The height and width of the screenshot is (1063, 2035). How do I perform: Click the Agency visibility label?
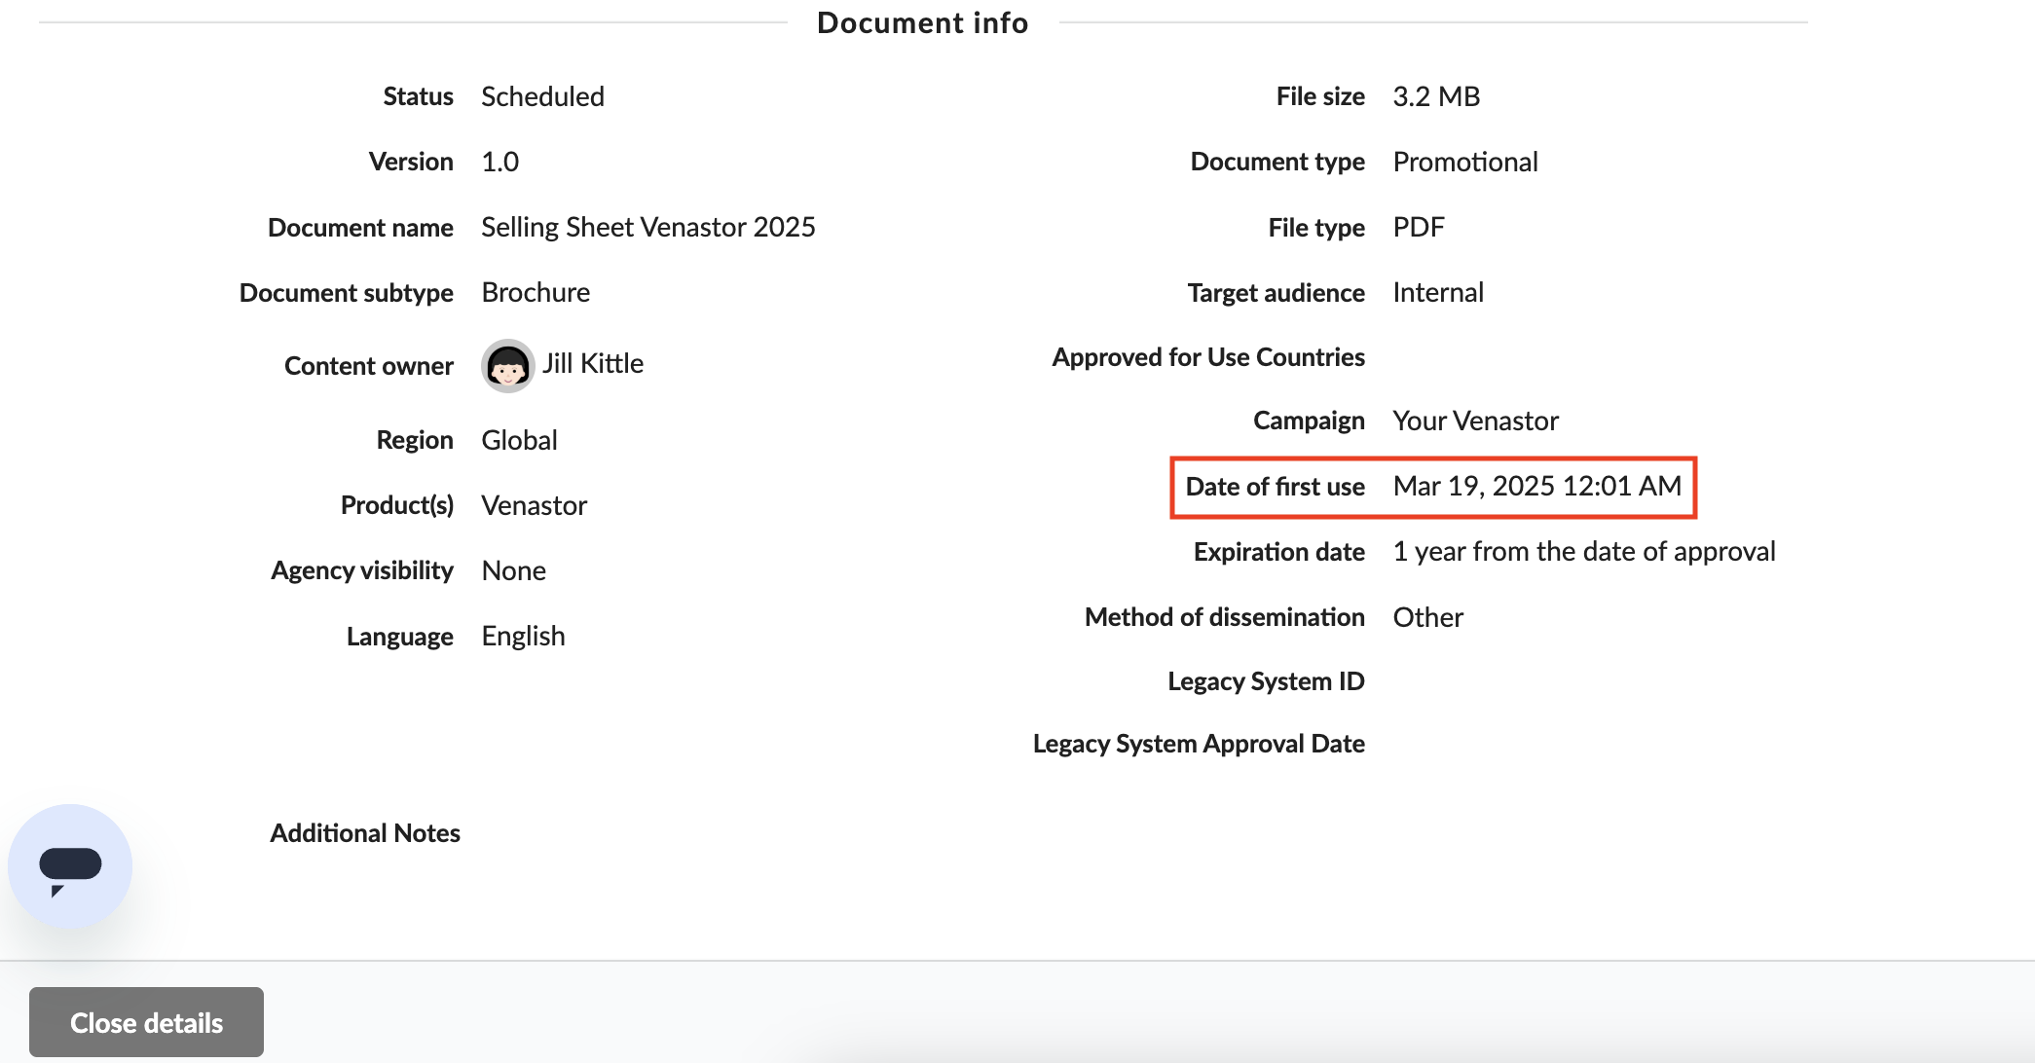pyautogui.click(x=362, y=570)
